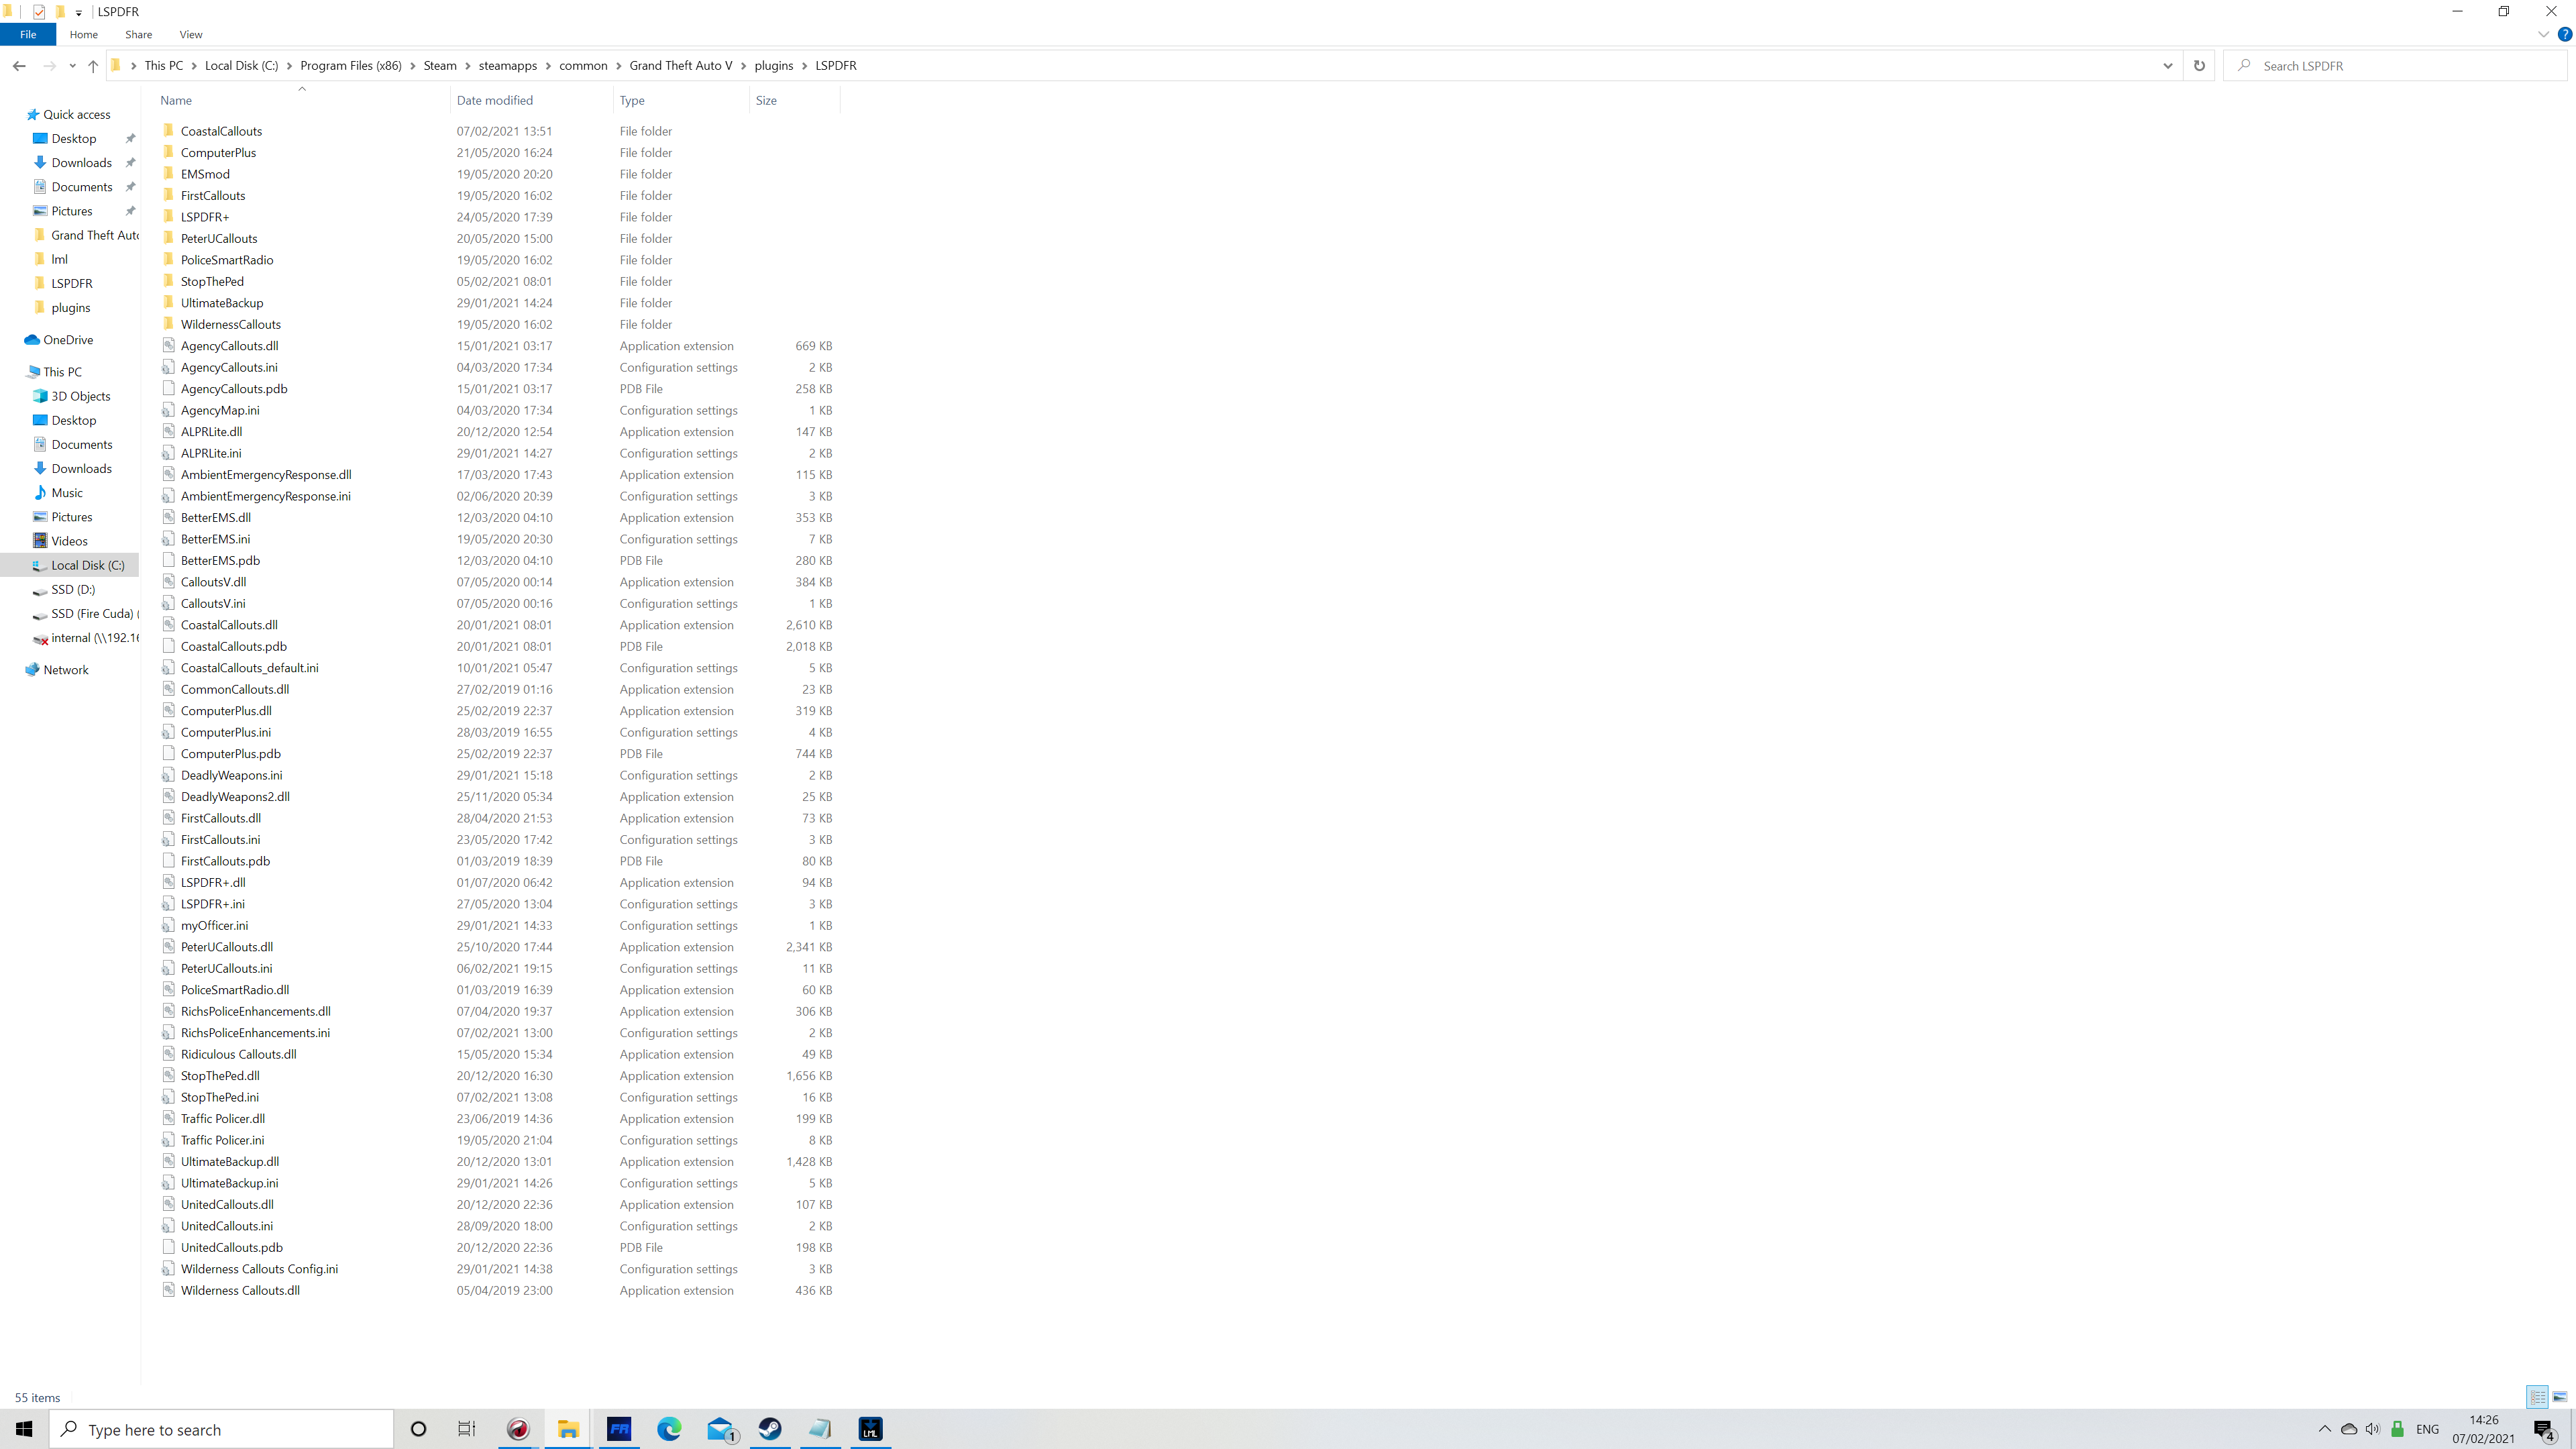Open Steam from the taskbar
Viewport: 2576px width, 1449px height.
click(770, 1429)
